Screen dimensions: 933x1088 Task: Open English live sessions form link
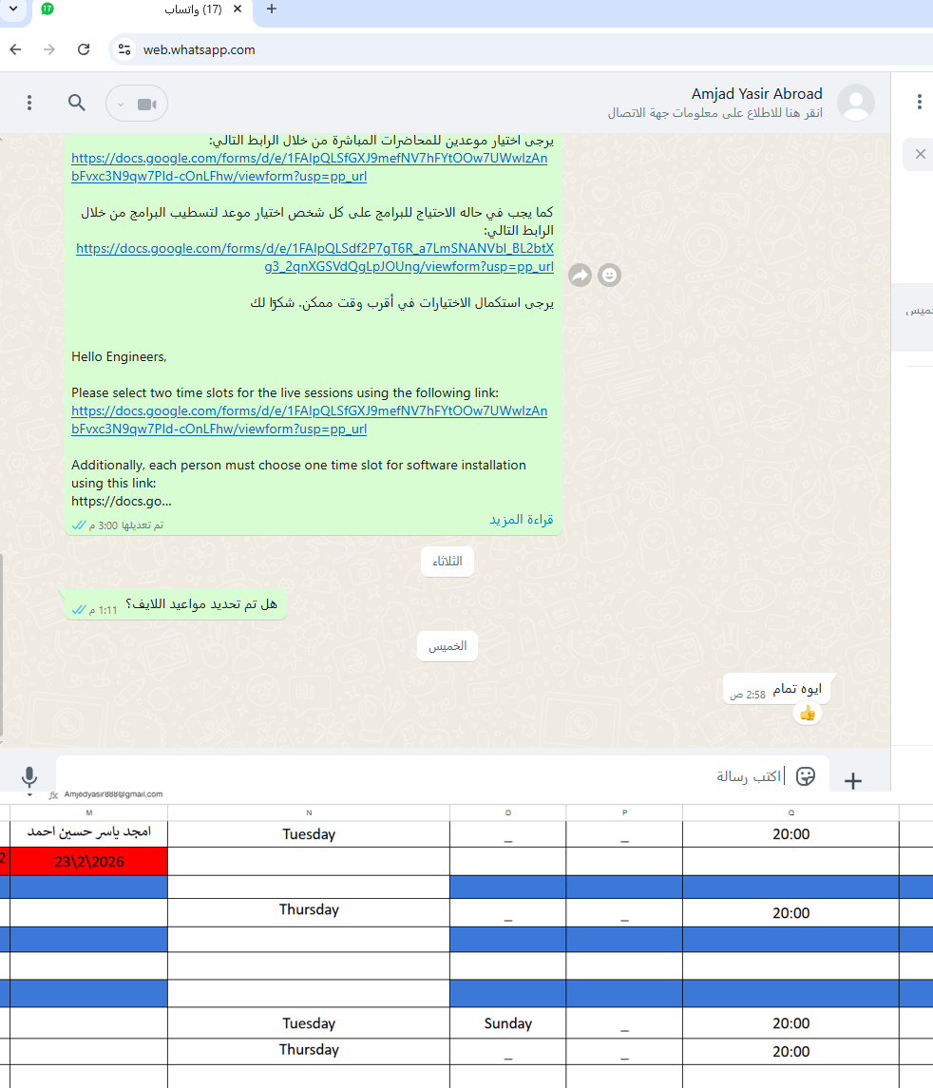coord(310,420)
